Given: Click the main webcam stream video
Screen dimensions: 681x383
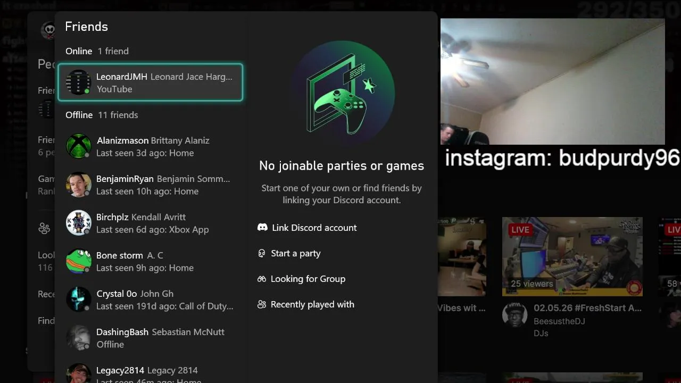Looking at the screenshot, I should (x=552, y=81).
